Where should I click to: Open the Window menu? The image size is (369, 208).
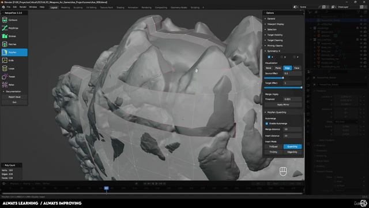[x=33, y=7]
